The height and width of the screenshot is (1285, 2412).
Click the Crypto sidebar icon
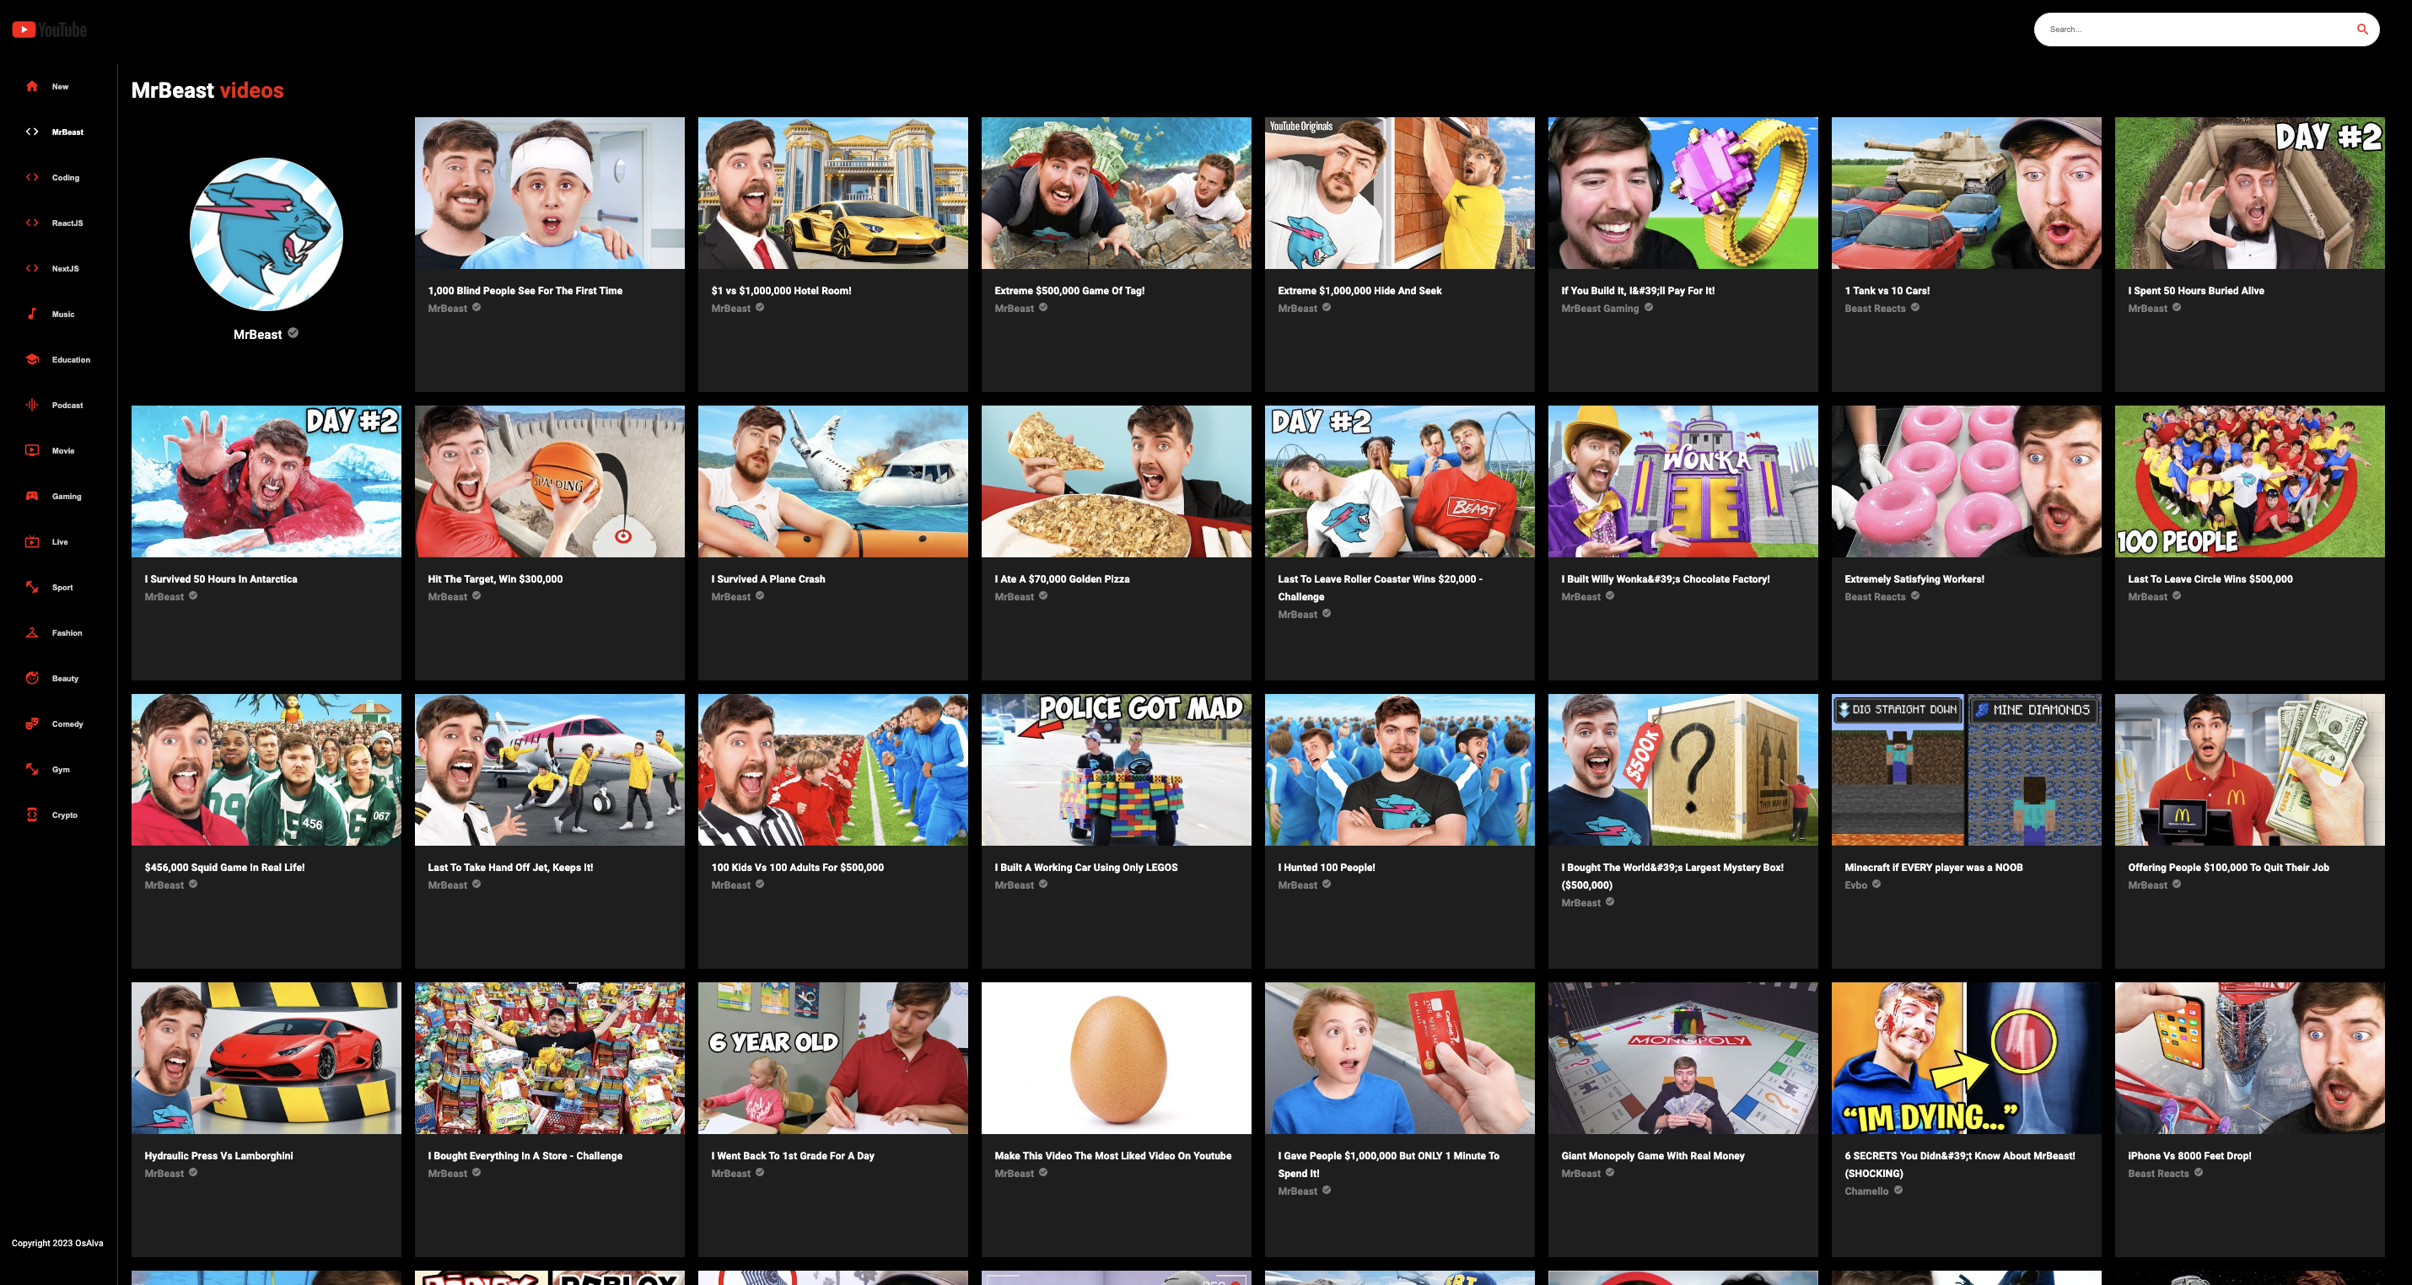32,815
